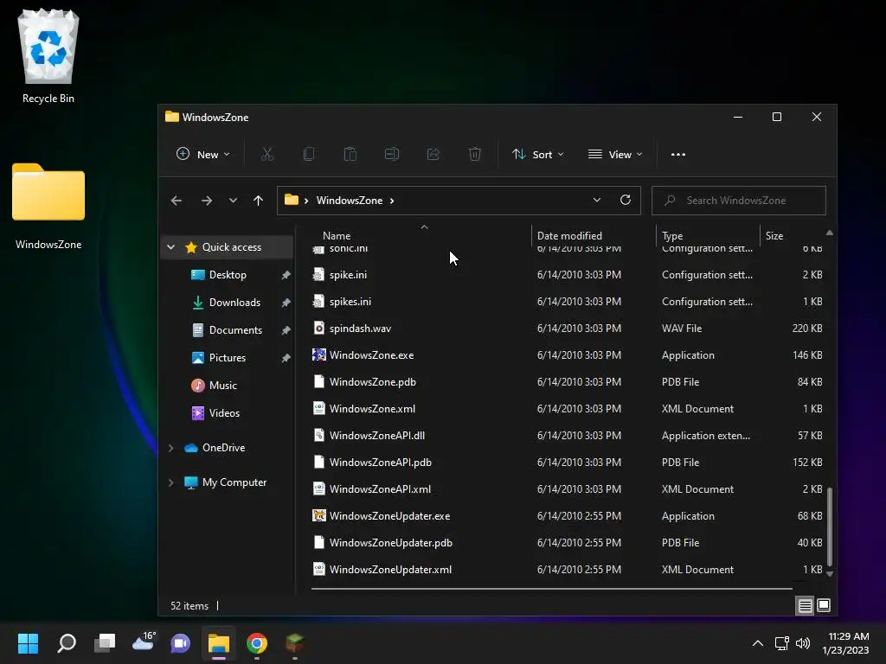Image resolution: width=886 pixels, height=664 pixels.
Task: Select the WindowsZoneUpdater.exe Tails icon
Action: pyautogui.click(x=319, y=515)
